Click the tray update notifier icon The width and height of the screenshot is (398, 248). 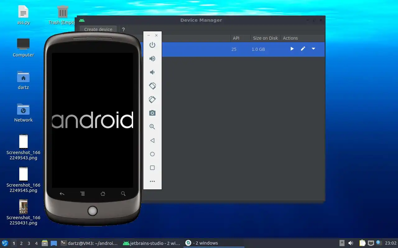(379, 243)
